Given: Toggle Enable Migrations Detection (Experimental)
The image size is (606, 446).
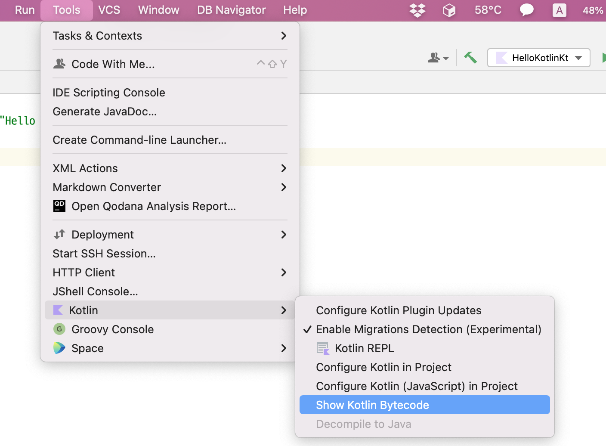Looking at the screenshot, I should 425,329.
